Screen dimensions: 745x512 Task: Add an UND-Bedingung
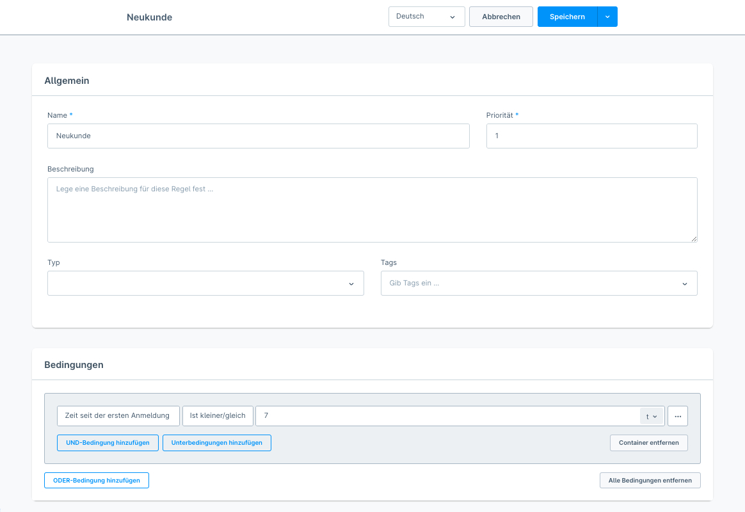pyautogui.click(x=108, y=443)
